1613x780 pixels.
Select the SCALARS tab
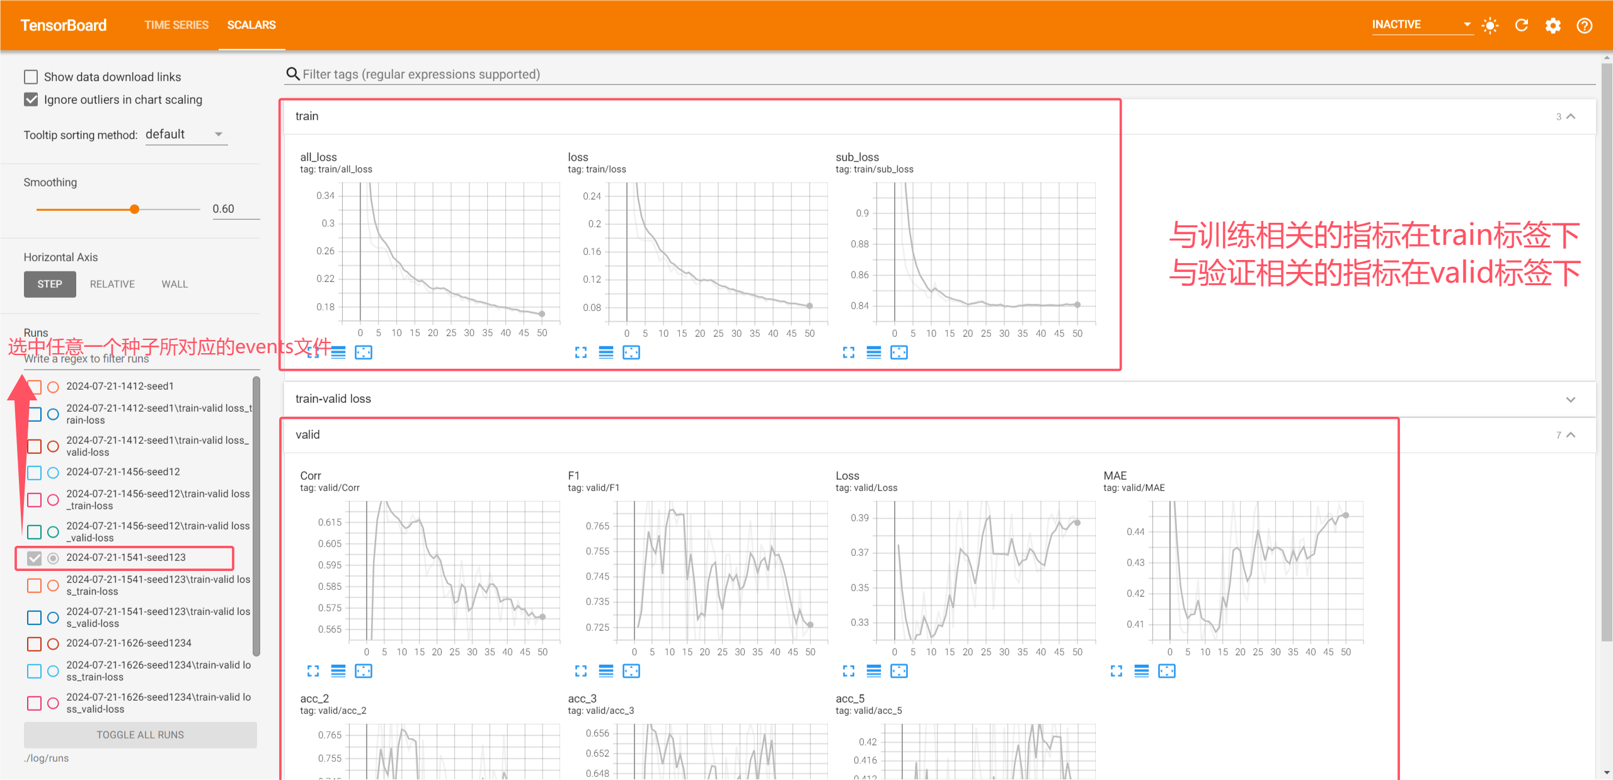[x=251, y=25]
